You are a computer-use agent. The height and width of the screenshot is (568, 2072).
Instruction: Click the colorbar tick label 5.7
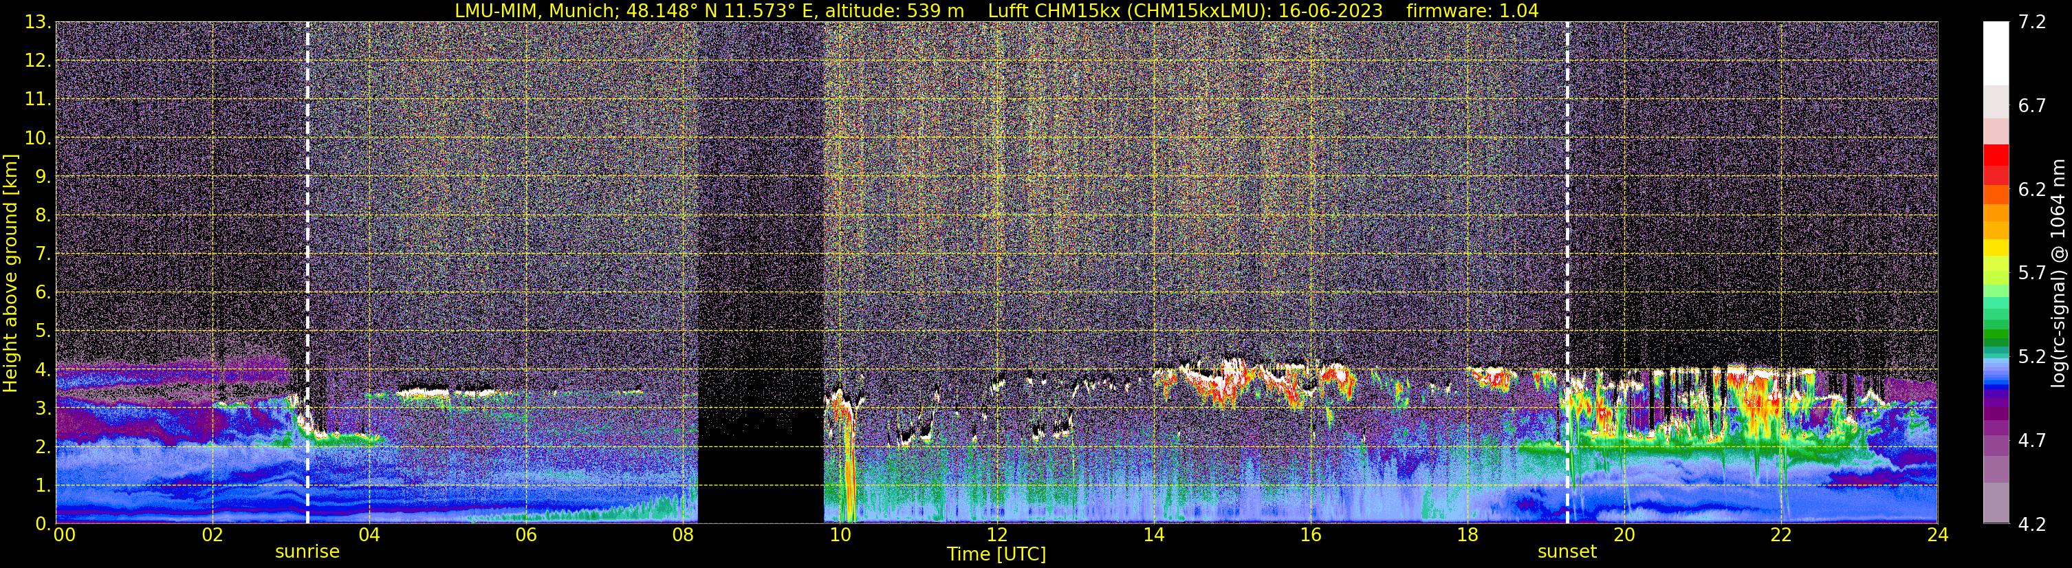(x=2032, y=274)
